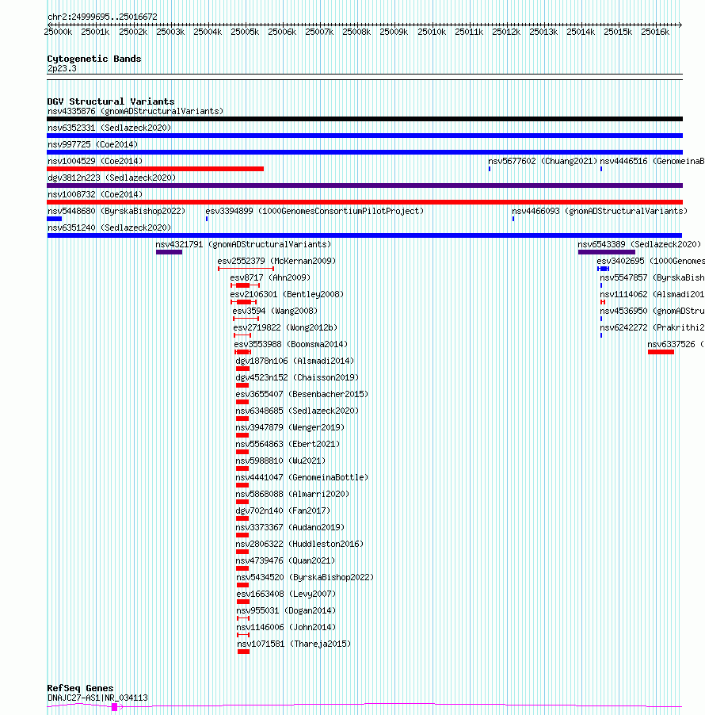Select the nsv4739476 (Quan2021) label
This screenshot has height=715, width=705.
[x=285, y=560]
